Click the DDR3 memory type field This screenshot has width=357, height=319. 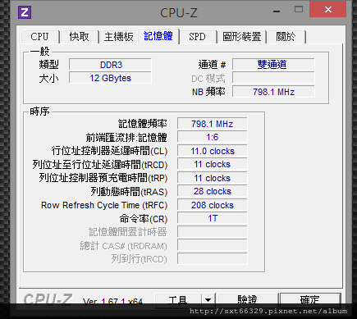pos(110,65)
